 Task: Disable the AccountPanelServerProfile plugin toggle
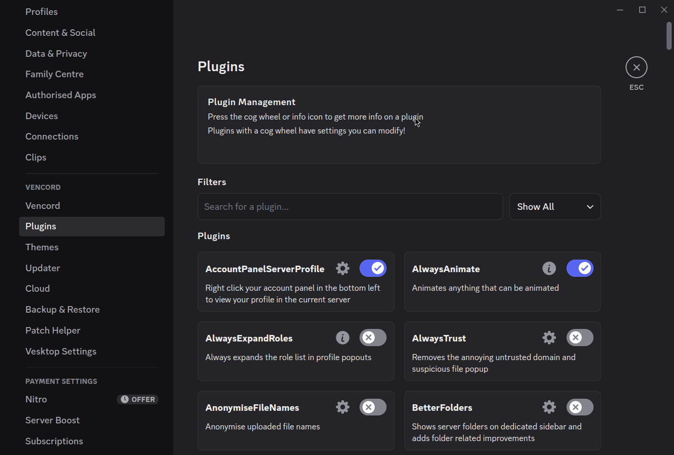tap(373, 268)
